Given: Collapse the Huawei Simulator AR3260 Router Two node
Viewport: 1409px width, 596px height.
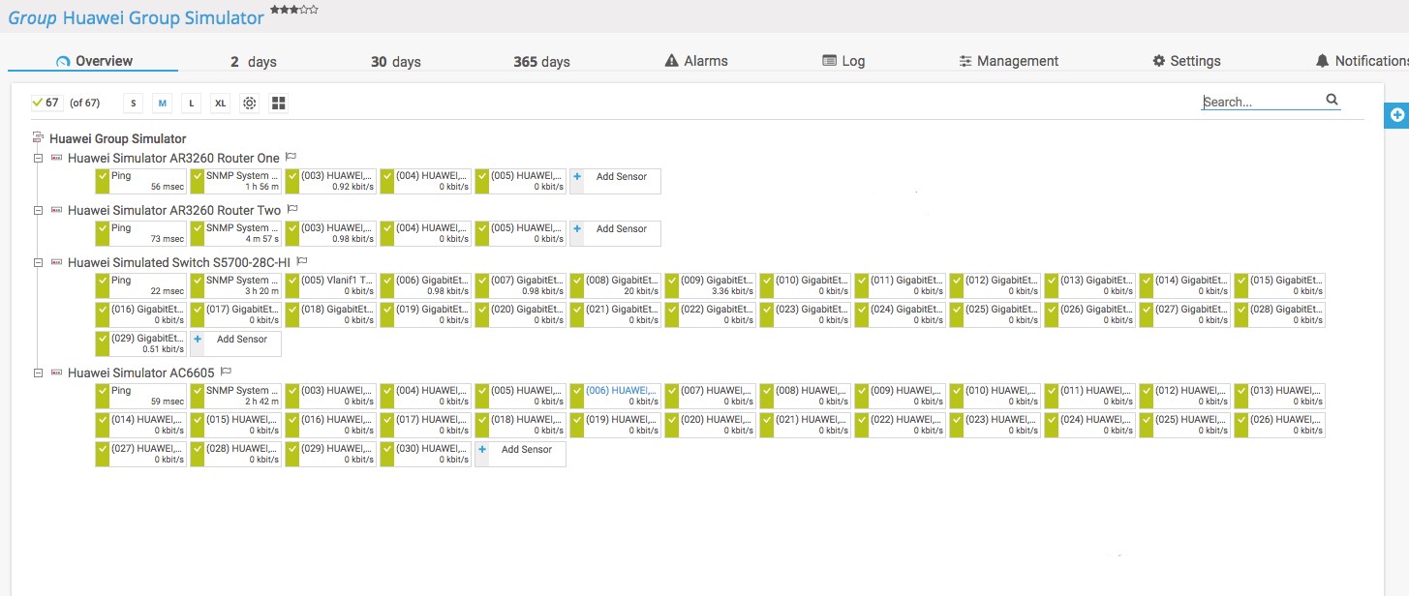Looking at the screenshot, I should click(38, 210).
